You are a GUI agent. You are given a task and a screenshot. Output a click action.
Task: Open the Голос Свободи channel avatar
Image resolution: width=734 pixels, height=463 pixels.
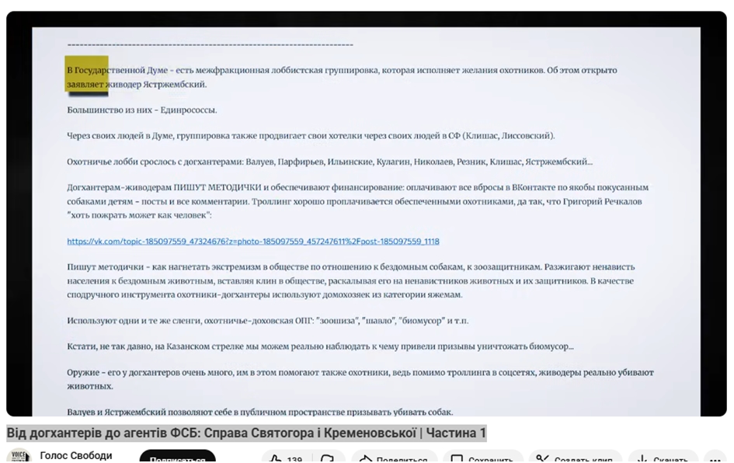pyautogui.click(x=17, y=457)
